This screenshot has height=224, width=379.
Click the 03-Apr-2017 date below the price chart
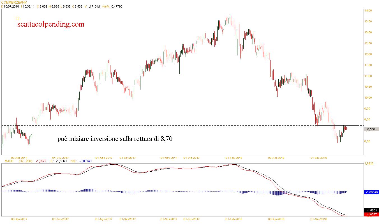pos(19,158)
